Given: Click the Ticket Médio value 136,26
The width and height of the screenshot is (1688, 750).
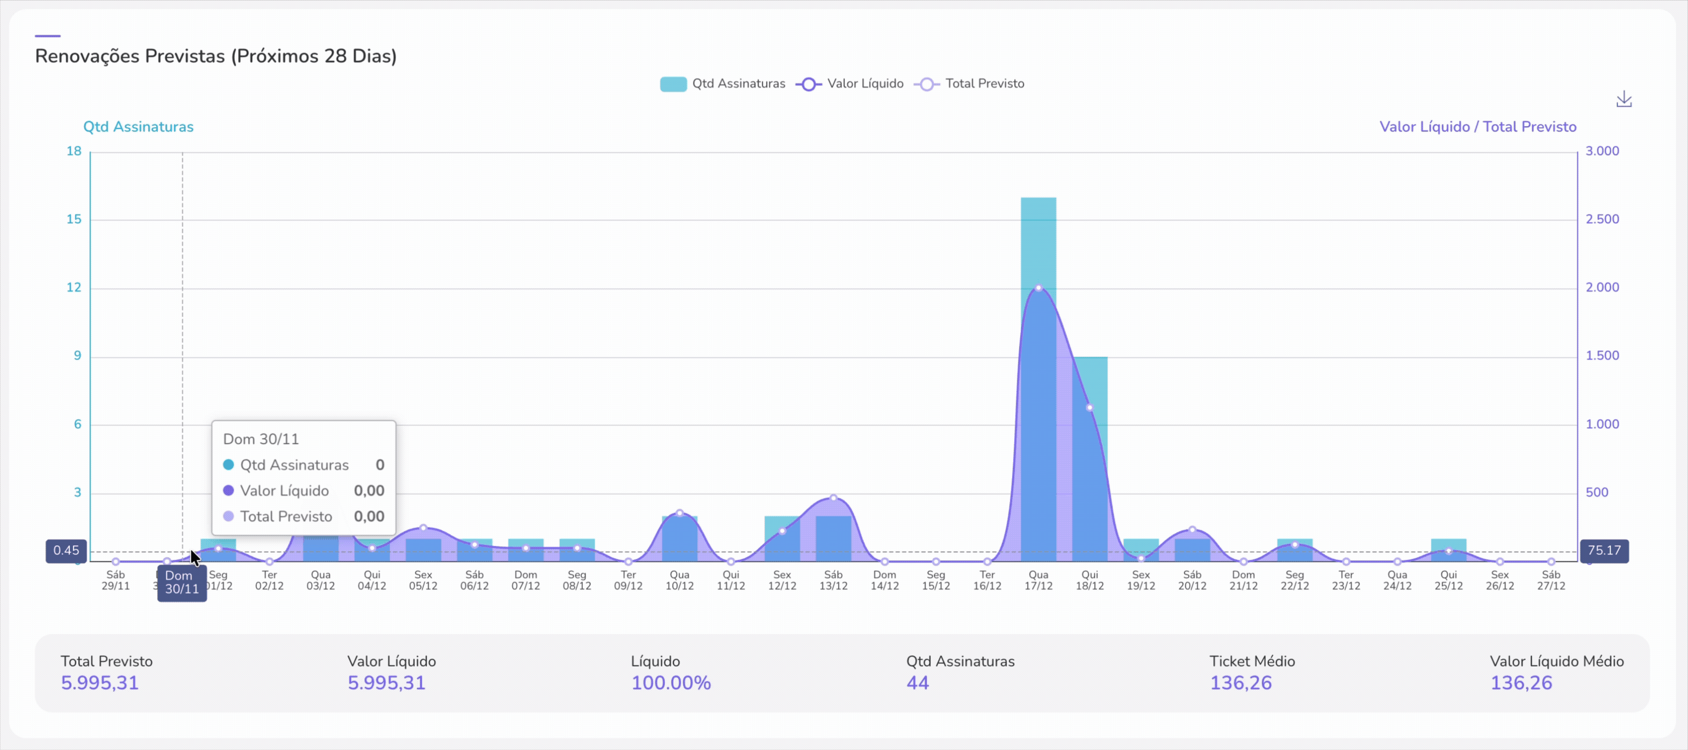Looking at the screenshot, I should pyautogui.click(x=1240, y=682).
